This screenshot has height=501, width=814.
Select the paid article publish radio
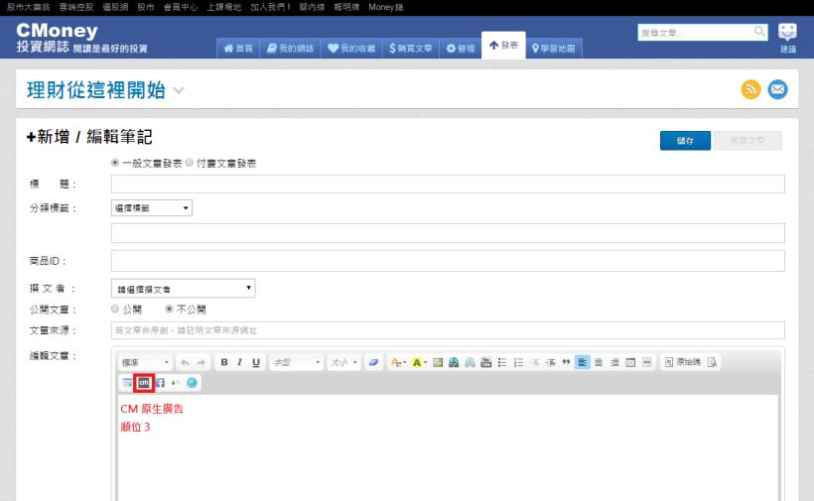pyautogui.click(x=190, y=163)
